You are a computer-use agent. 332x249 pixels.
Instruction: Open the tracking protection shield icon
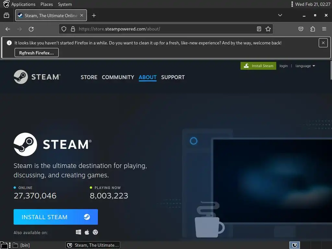point(64,29)
